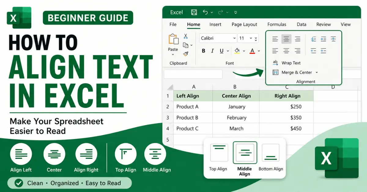Click the Excel logo beside Beginner Guide
This screenshot has width=367, height=192.
pos(19,18)
